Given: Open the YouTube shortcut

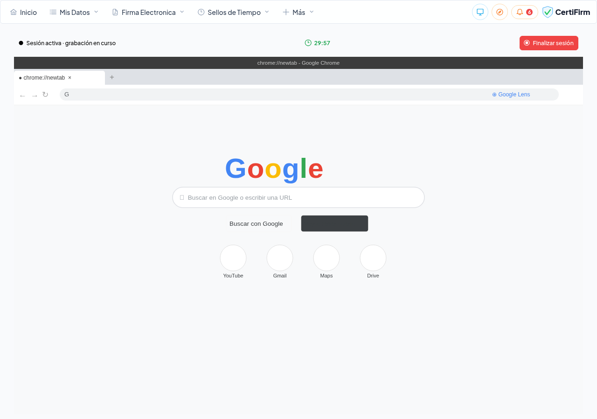Looking at the screenshot, I should point(233,258).
